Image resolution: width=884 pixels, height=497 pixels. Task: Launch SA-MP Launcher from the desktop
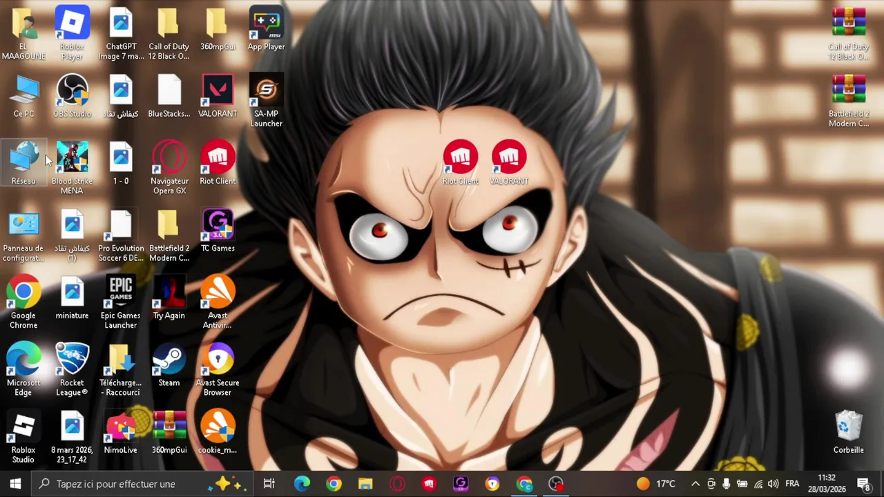267,101
